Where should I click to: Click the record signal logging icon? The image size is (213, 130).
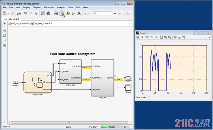point(86,13)
